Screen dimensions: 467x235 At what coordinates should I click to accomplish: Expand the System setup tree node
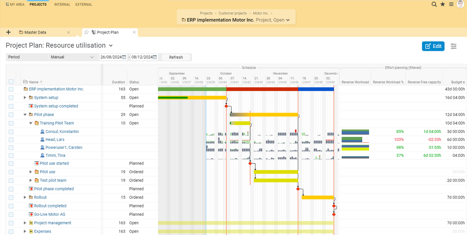click(25, 98)
